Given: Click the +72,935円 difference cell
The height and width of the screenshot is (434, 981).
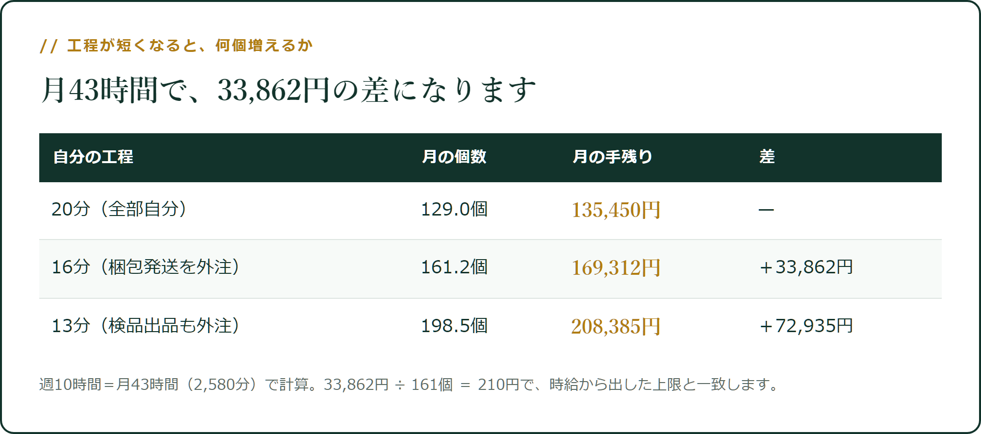Looking at the screenshot, I should [x=806, y=326].
